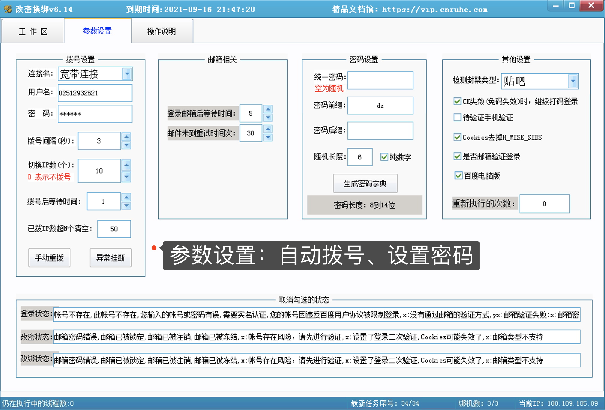Click the 改绑状态 text field
Image resolution: width=605 pixels, height=410 pixels.
317,360
